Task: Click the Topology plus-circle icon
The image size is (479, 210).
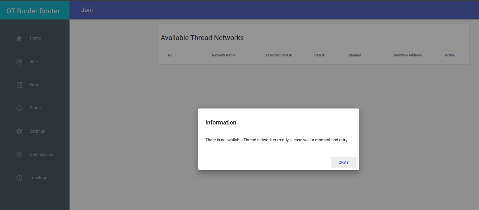Action: click(19, 178)
